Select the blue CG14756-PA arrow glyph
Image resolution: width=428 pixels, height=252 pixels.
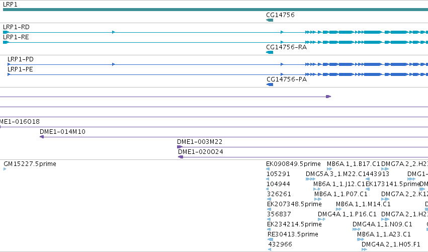click(270, 85)
